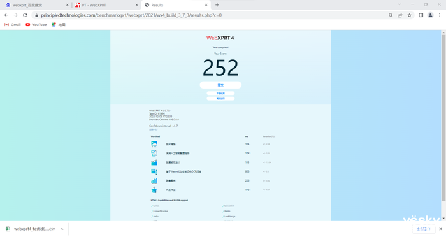Click the download results button
Viewport: 446px width, 237px height.
tap(220, 93)
